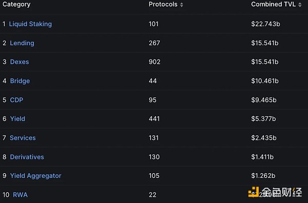Click the Jinse Finance watermark logo
The image size is (308, 203).
coord(275,192)
